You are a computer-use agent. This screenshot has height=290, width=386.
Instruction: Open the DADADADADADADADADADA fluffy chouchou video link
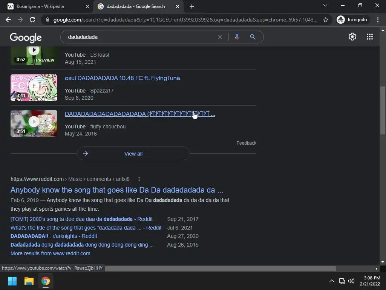[139, 114]
